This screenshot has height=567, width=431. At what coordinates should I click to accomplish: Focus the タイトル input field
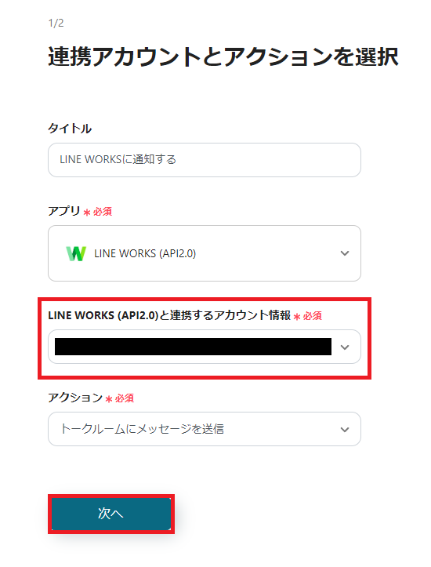205,160
